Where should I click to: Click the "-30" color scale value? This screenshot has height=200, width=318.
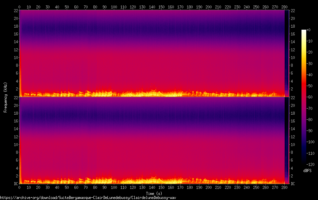pyautogui.click(x=309, y=63)
